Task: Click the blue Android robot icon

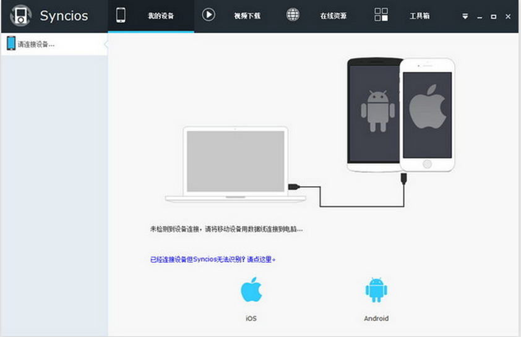Action: [x=376, y=290]
